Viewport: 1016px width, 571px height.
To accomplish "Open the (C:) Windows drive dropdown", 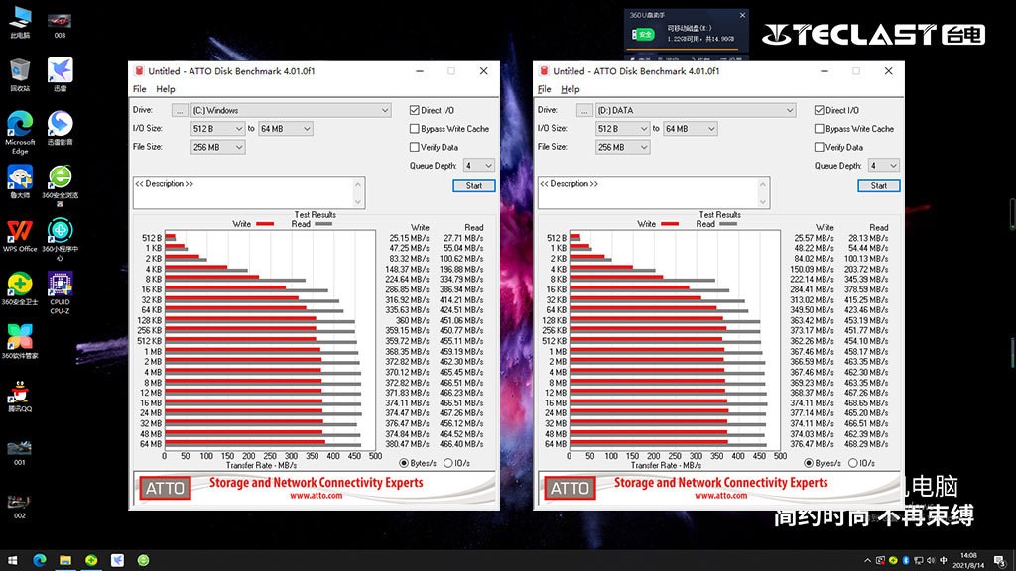I will pyautogui.click(x=291, y=111).
